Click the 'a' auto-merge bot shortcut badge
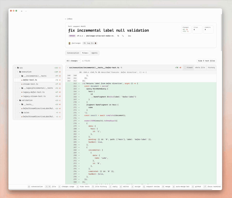 [x=173, y=187]
